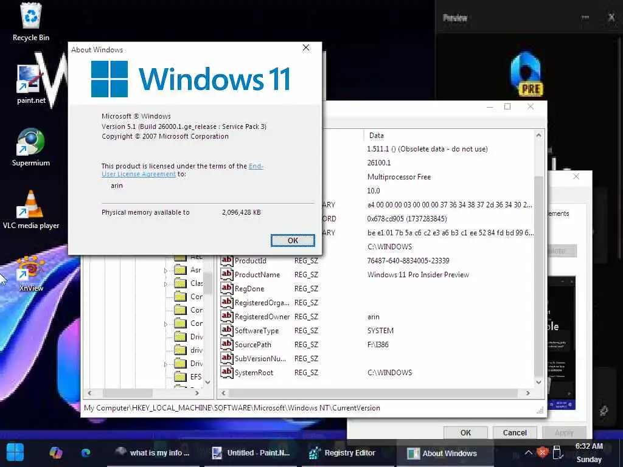The image size is (623, 467).
Task: Click the '0x678cd905 (1737283845)' data value
Action: pyautogui.click(x=407, y=218)
